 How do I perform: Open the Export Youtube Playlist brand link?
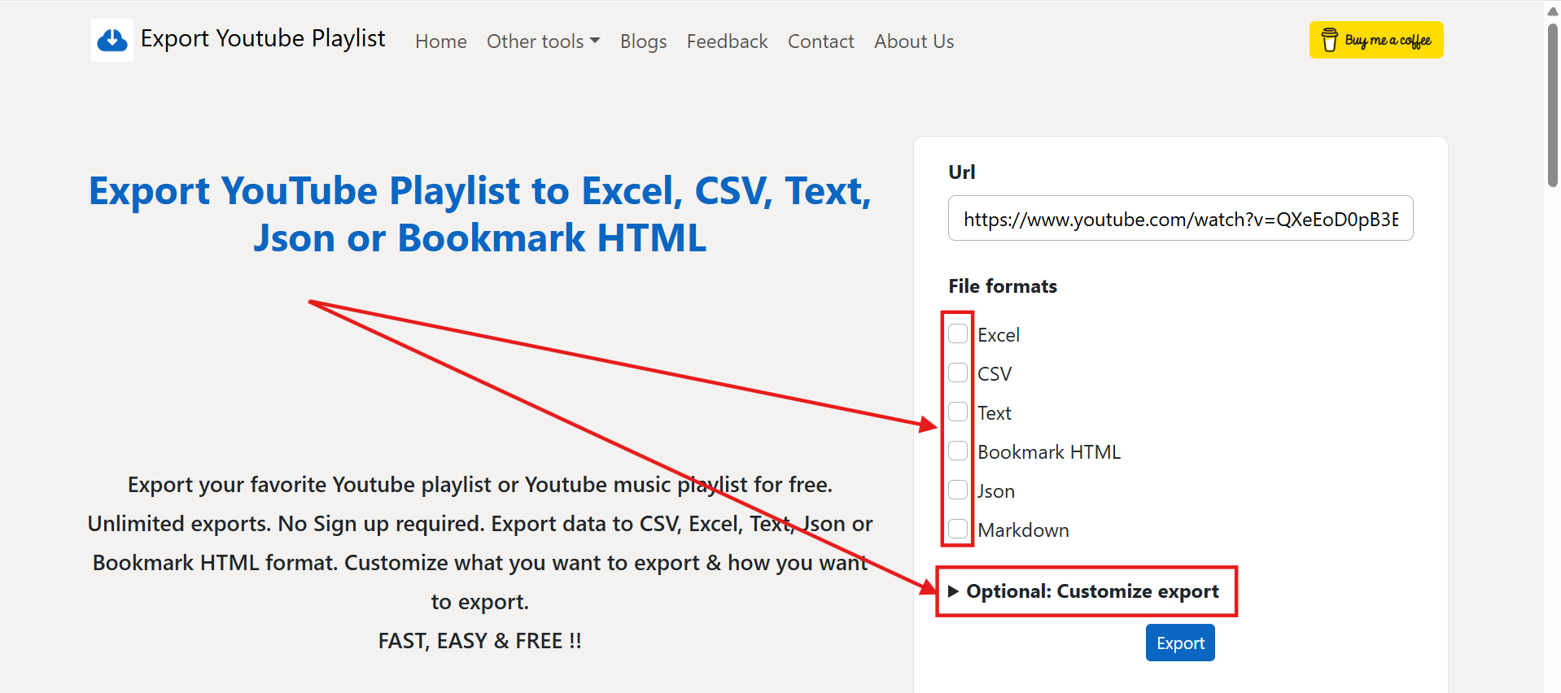tap(263, 38)
